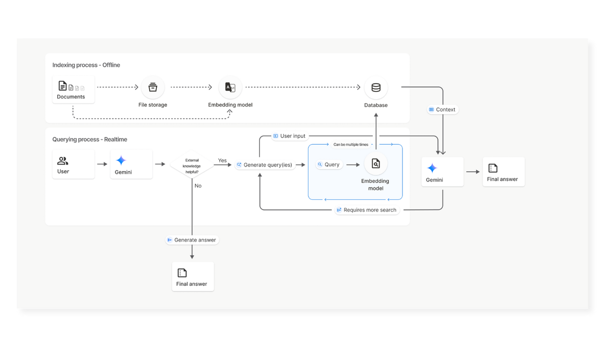Screen dimensions: 613x345
Task: Click the 'Yes' branch label
Action: (x=222, y=160)
